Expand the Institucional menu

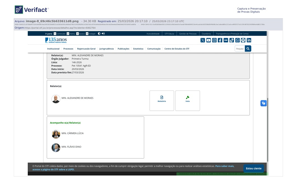53,49
